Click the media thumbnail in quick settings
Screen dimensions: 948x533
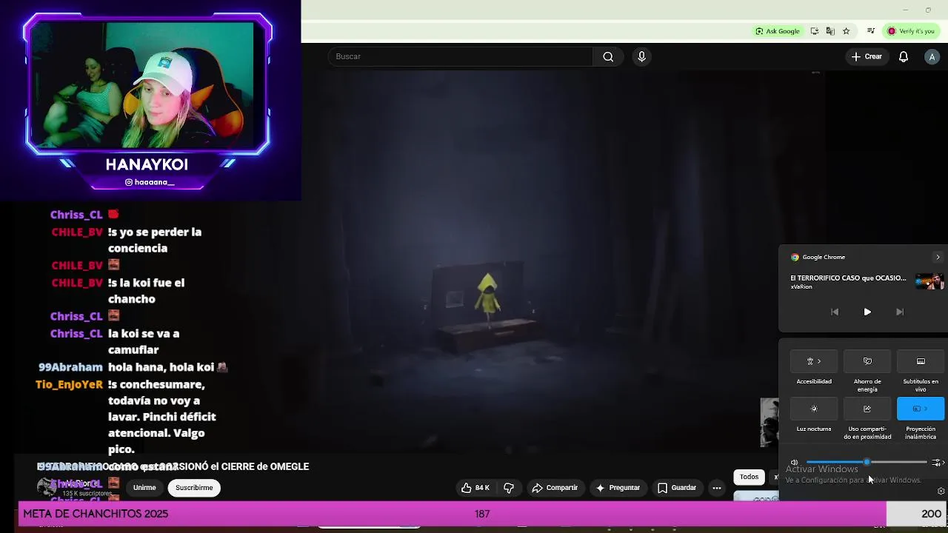click(x=929, y=281)
